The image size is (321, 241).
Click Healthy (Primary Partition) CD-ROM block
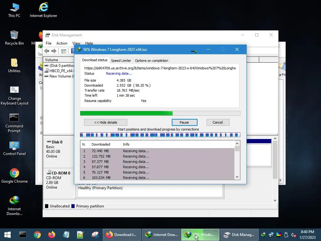coord(150,190)
